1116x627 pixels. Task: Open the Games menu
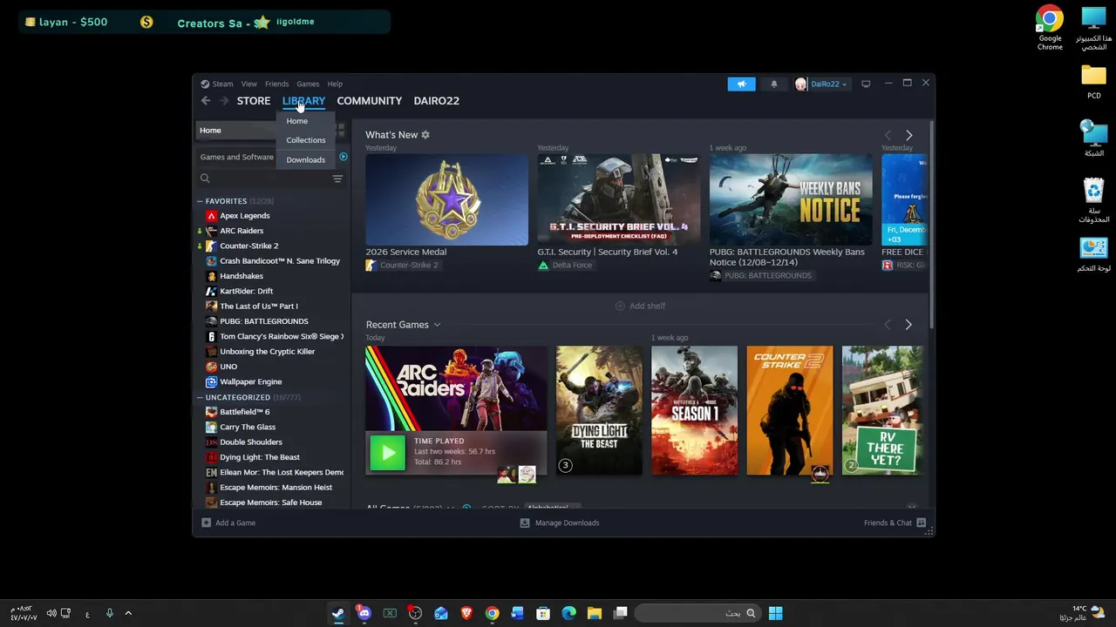[308, 84]
